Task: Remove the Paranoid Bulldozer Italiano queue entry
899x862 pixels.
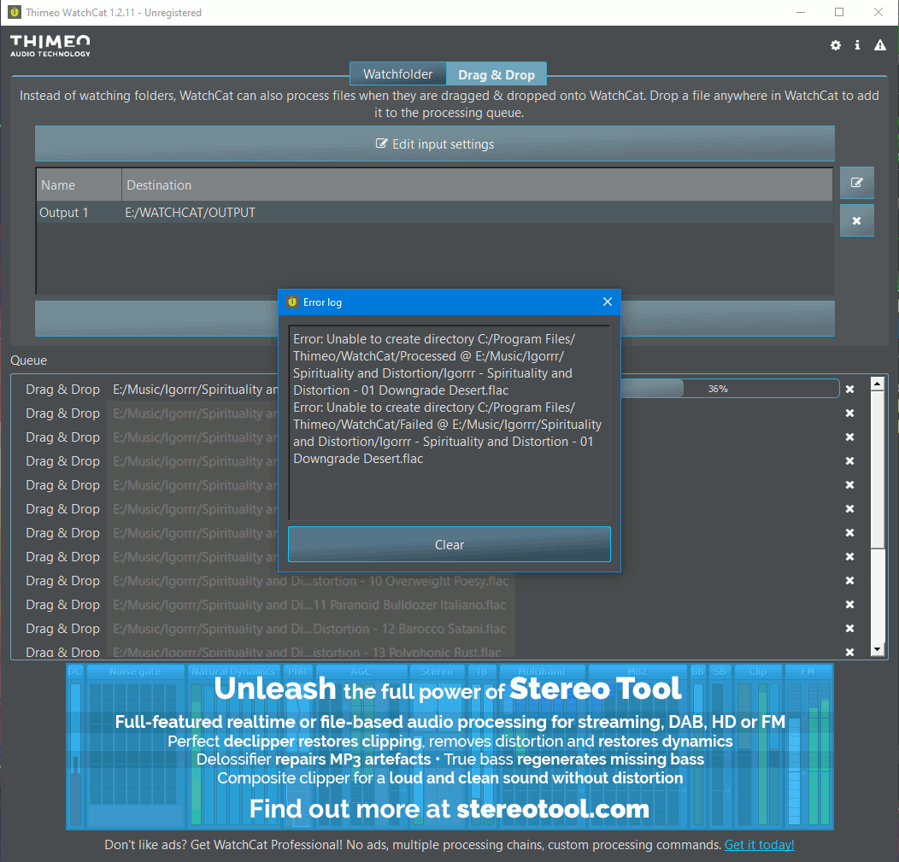Action: (x=849, y=605)
